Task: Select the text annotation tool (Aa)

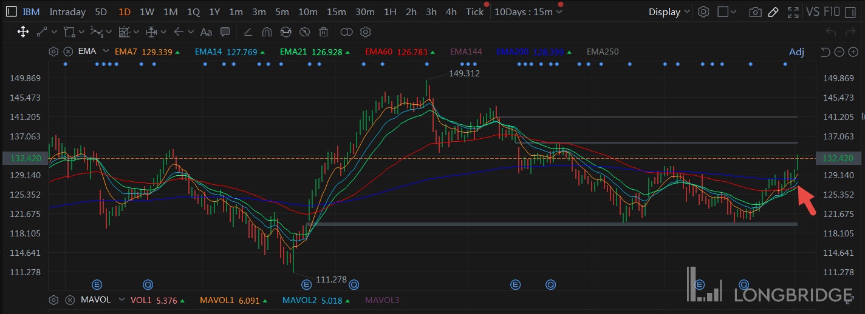Action: pos(206,32)
